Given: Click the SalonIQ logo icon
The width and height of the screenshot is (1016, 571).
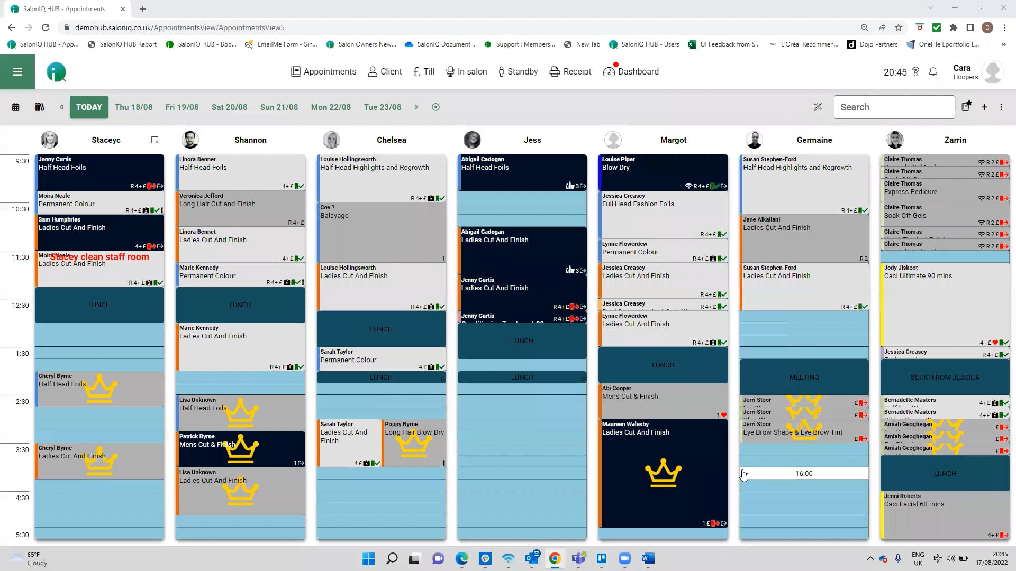Looking at the screenshot, I should point(56,72).
